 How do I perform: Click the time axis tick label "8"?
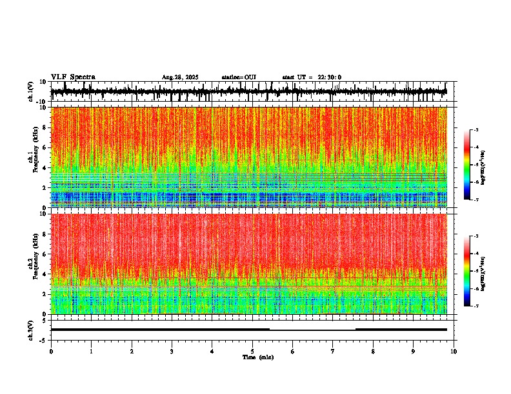click(373, 352)
